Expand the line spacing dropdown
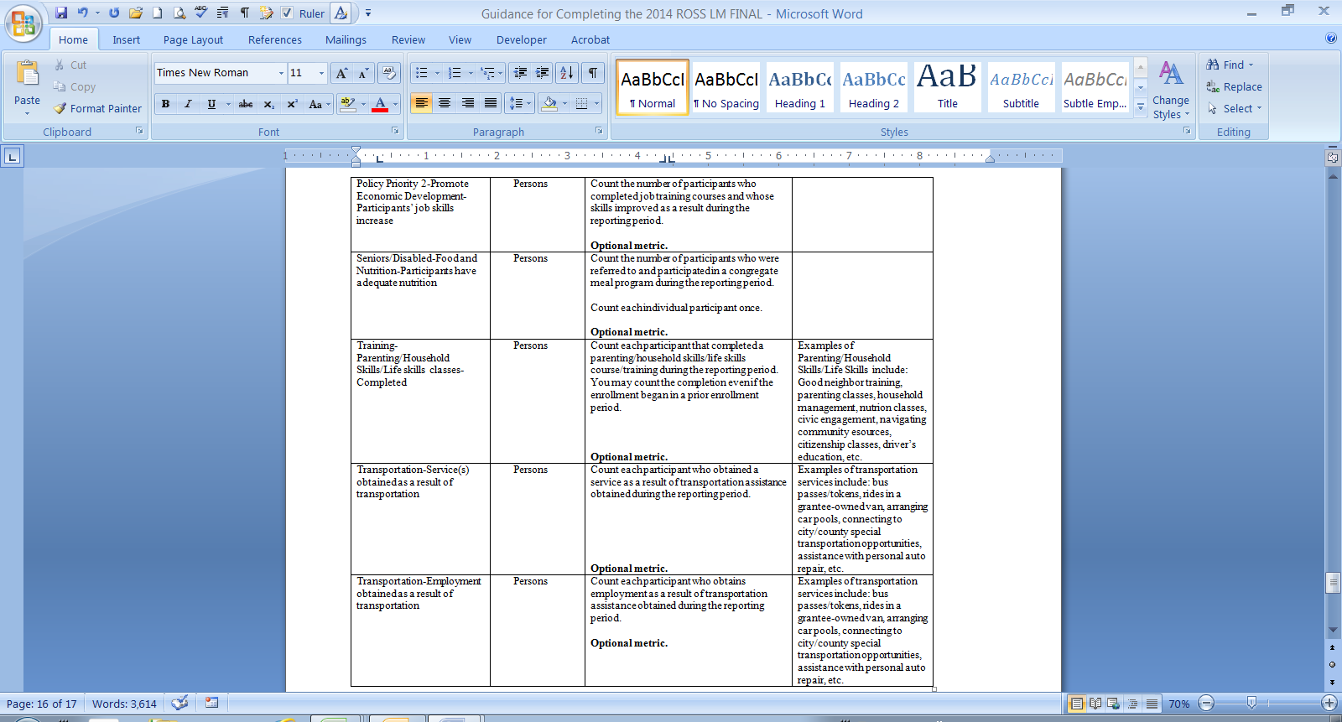The image size is (1342, 722). 521,103
